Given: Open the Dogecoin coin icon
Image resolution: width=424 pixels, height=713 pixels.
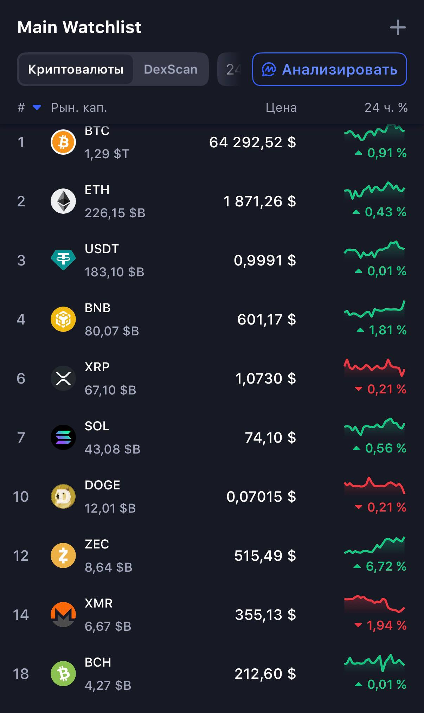Looking at the screenshot, I should click(63, 496).
